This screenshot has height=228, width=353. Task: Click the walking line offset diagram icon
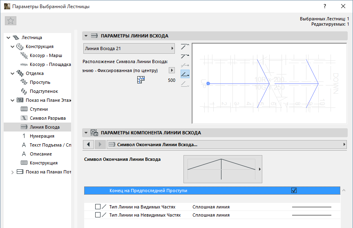141,80
